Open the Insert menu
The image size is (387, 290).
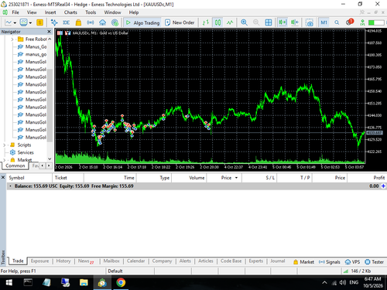click(50, 12)
